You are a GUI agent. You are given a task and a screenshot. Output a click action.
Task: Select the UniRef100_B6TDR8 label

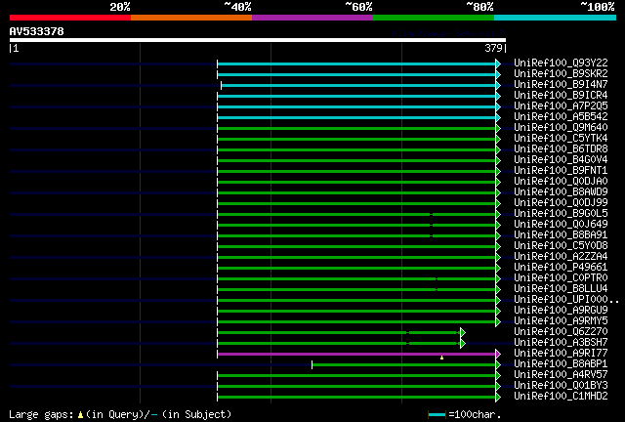tap(561, 148)
